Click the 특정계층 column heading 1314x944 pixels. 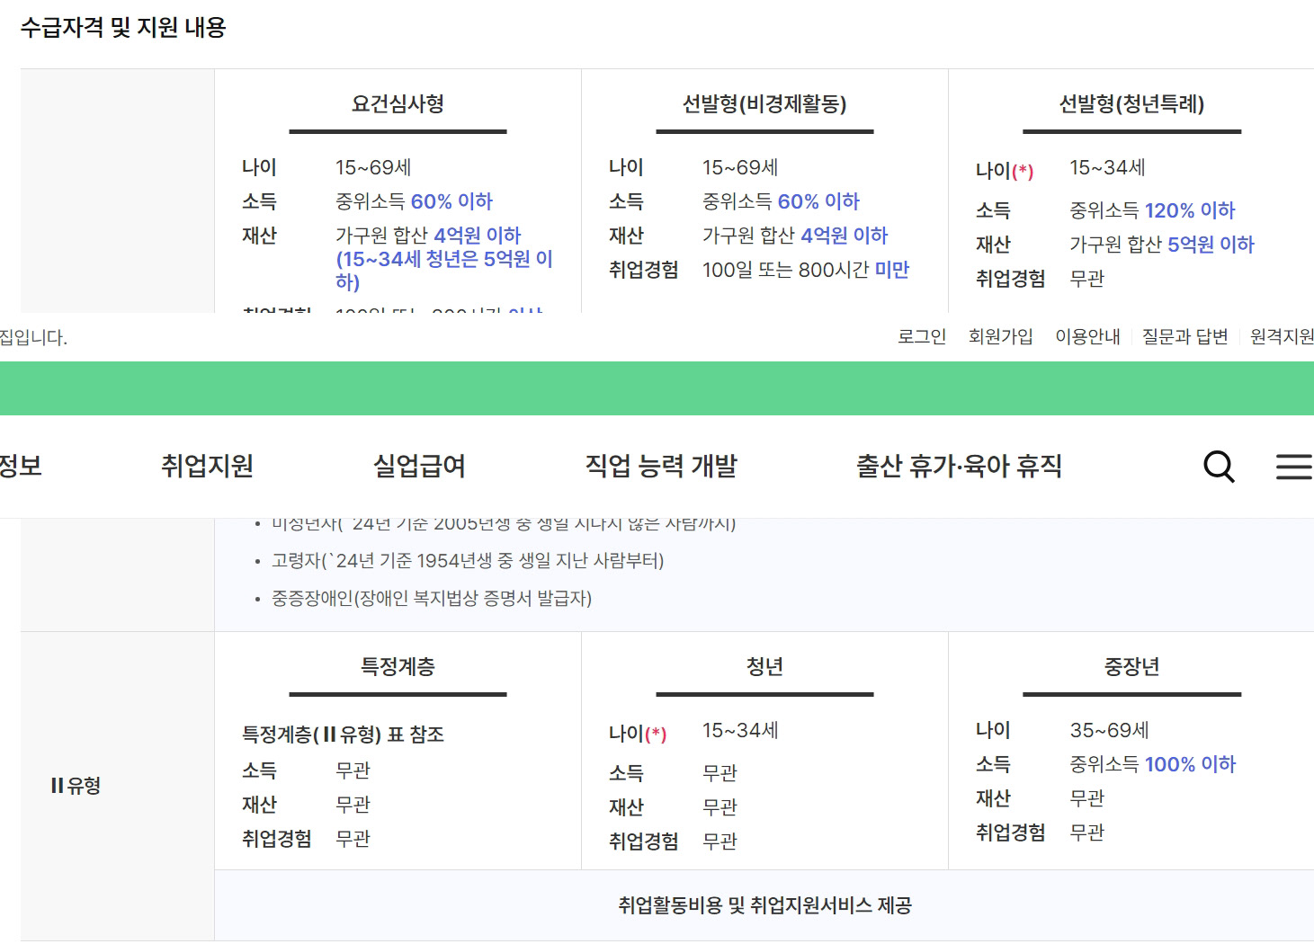(x=398, y=667)
